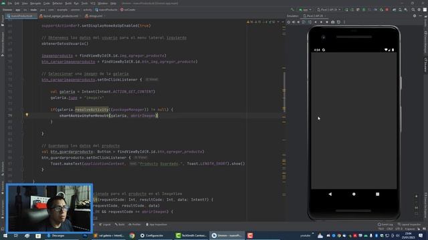This screenshot has height=240, width=428.
Task: Open the app run configuration dropdown
Action: 305,9
